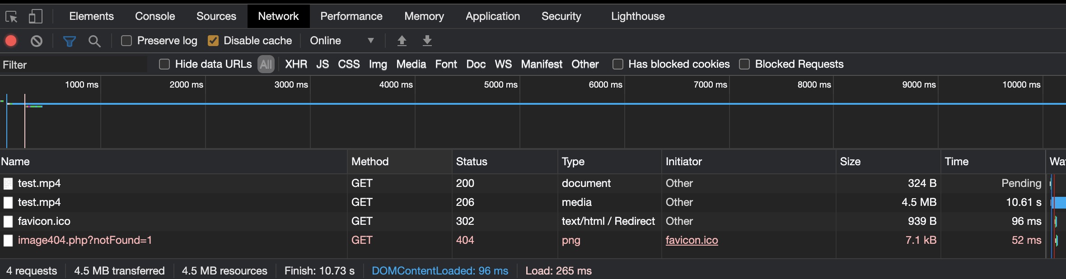
Task: Filter requests by Img type
Action: point(378,64)
